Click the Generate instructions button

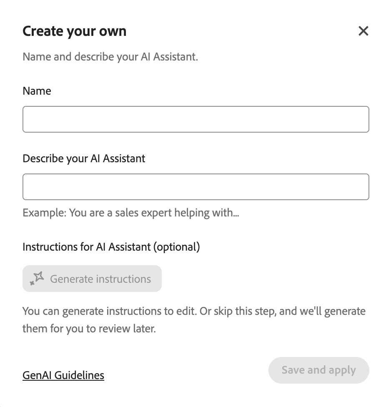point(92,278)
